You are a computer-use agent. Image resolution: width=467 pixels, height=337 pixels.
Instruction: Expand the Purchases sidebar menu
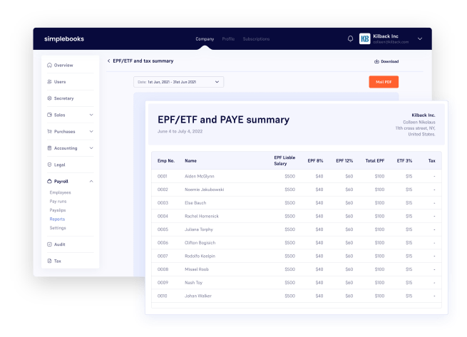[x=91, y=131]
